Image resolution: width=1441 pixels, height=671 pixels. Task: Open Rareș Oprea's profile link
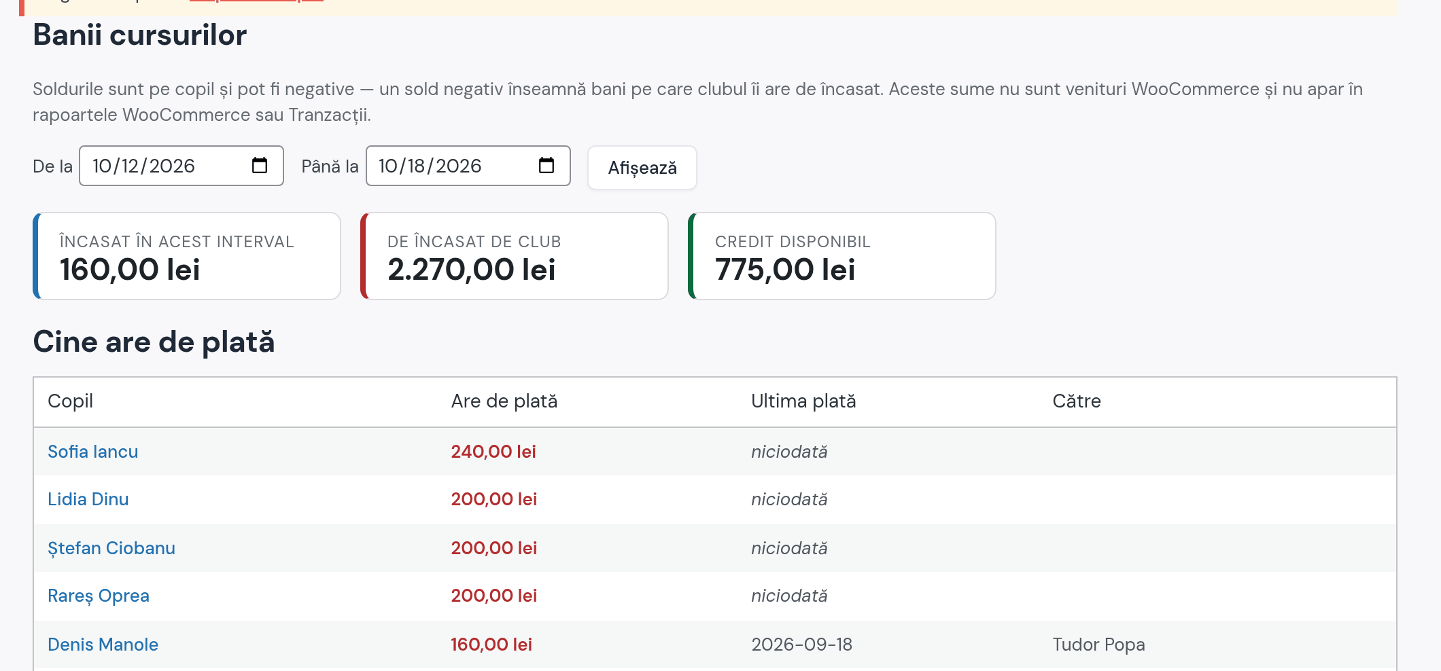99,596
